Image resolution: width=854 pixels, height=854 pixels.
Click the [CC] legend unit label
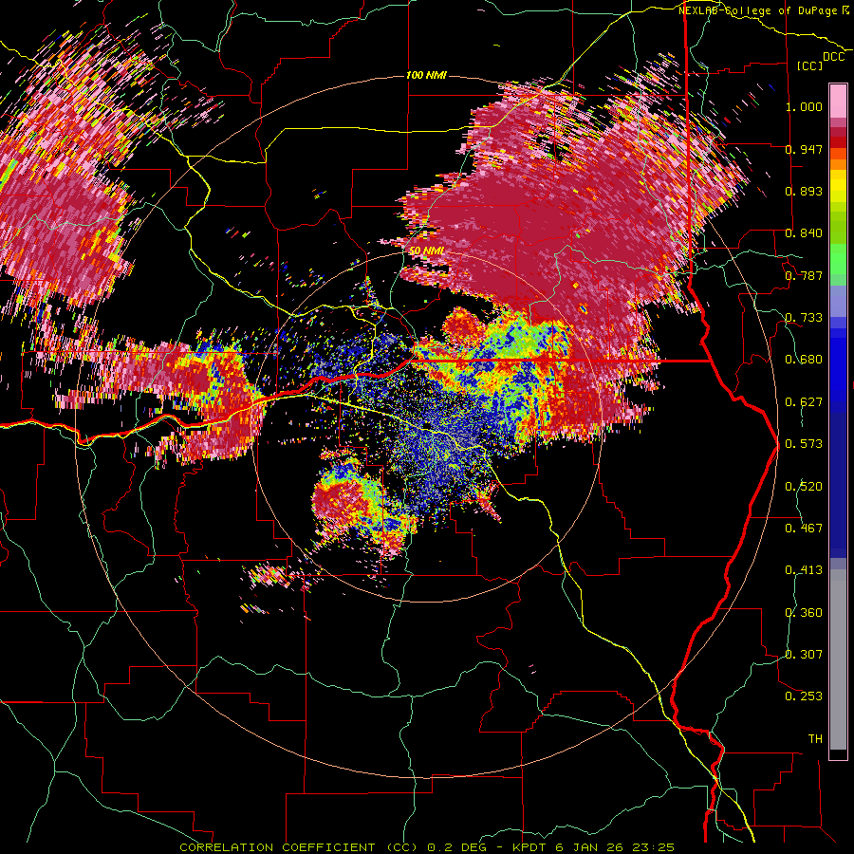pyautogui.click(x=810, y=65)
